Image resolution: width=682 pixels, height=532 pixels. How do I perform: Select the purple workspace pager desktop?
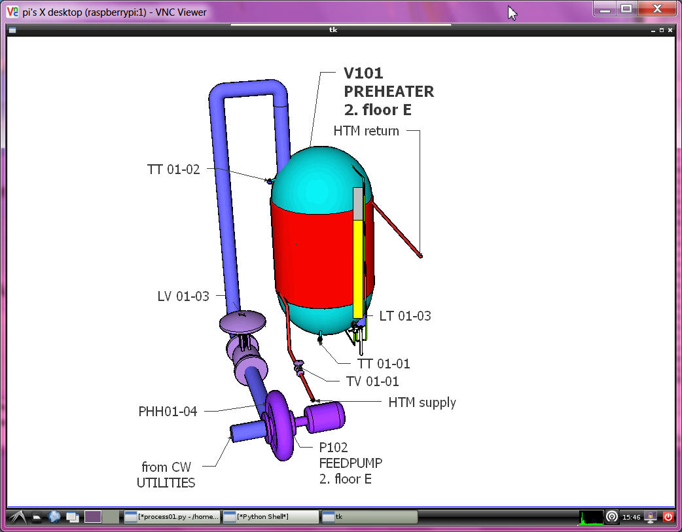pyautogui.click(x=93, y=517)
